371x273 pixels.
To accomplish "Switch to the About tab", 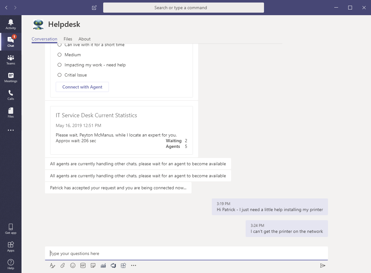I will coord(85,39).
